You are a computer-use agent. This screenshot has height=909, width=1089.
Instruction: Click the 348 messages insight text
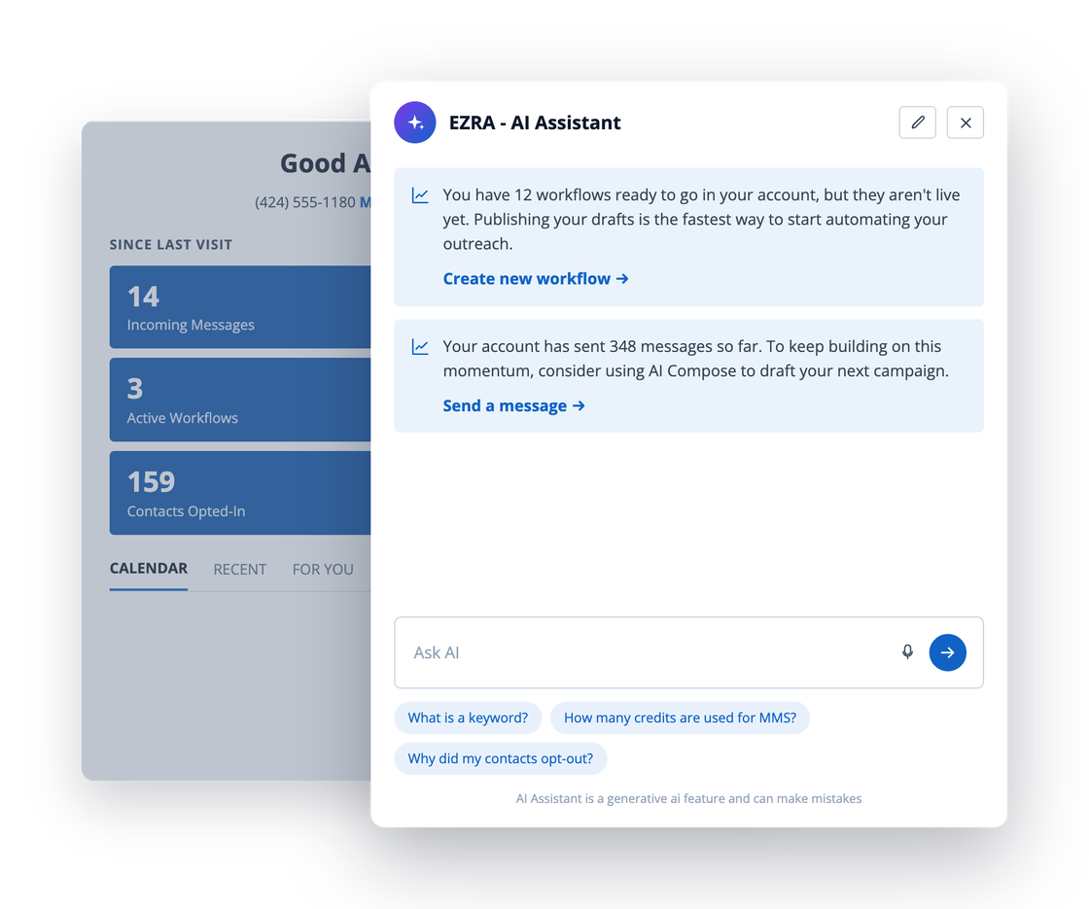(x=696, y=359)
